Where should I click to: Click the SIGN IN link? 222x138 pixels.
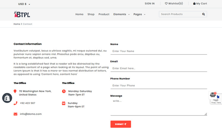(x=150, y=4)
